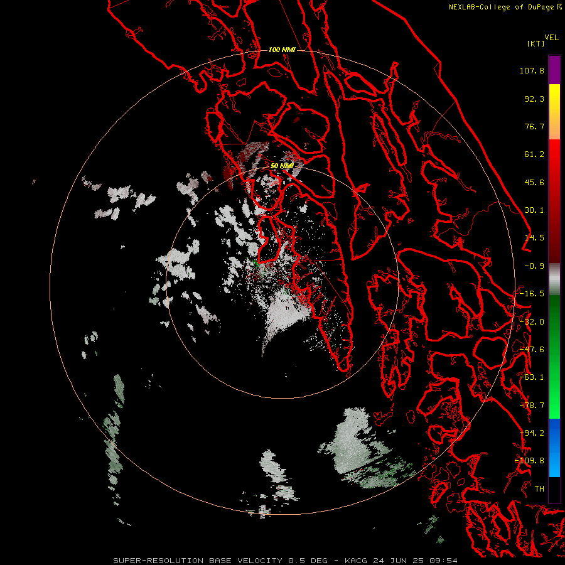This screenshot has height=565, width=565.
Task: Click the 14.5 velocity scale value
Action: pyautogui.click(x=534, y=238)
